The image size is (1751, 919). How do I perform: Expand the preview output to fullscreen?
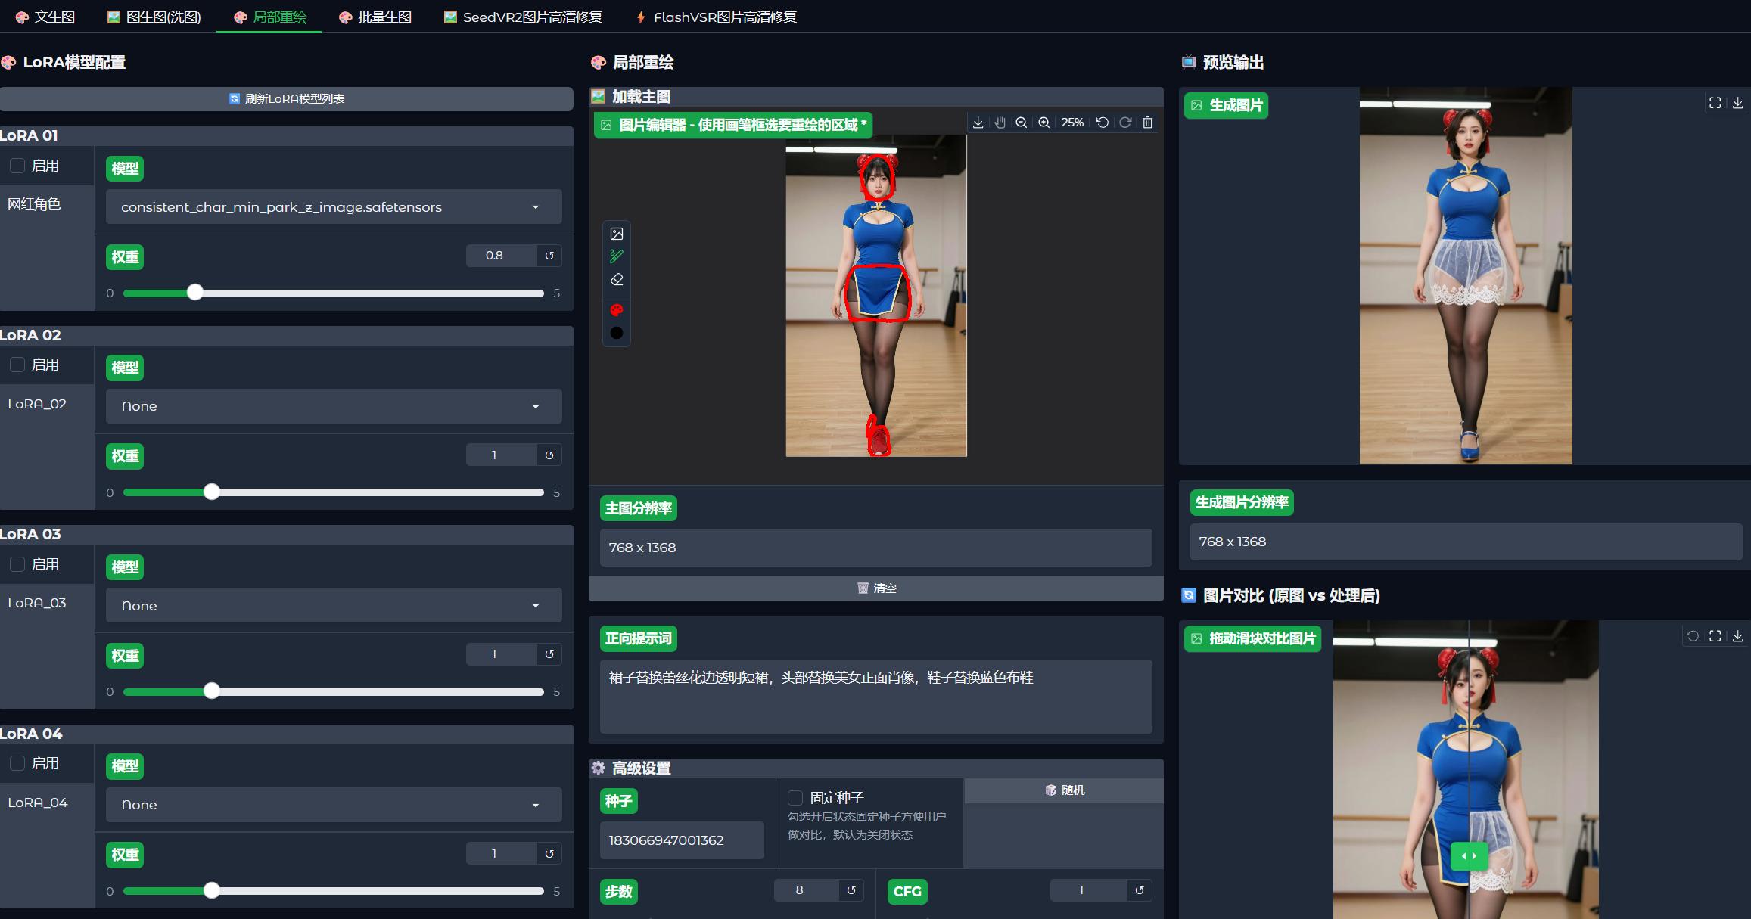click(x=1714, y=102)
